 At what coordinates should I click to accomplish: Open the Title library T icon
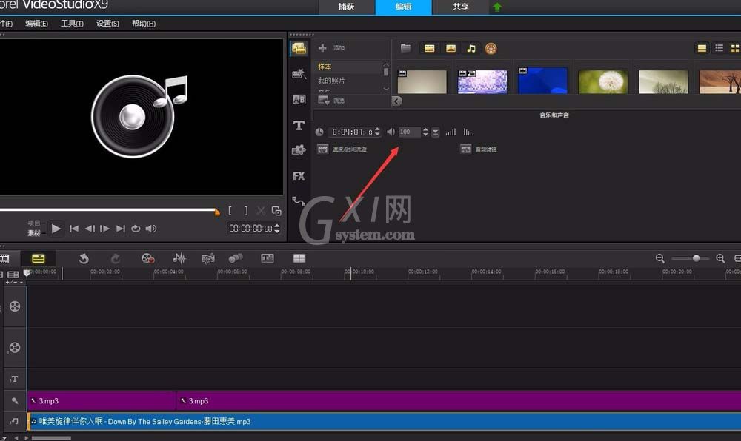coord(299,126)
